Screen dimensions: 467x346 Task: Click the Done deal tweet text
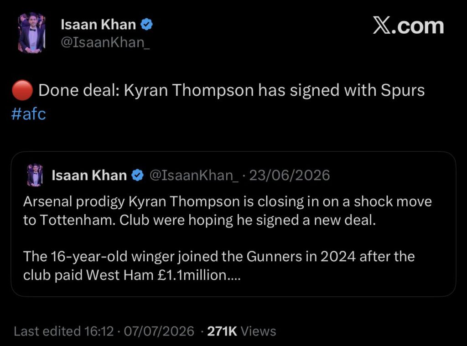tap(231, 90)
